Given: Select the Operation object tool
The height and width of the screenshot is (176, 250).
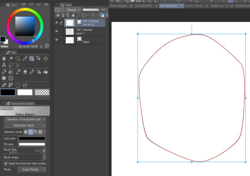Looking at the screenshot, I should (31, 58).
